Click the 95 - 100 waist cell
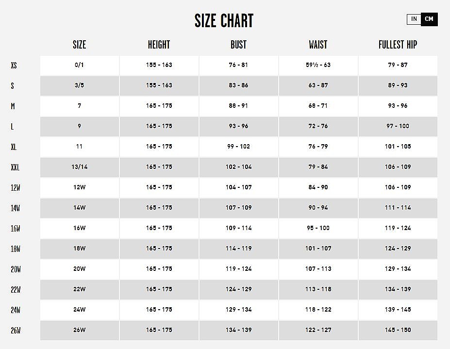Screen dimensions: 450x349 point(318,228)
